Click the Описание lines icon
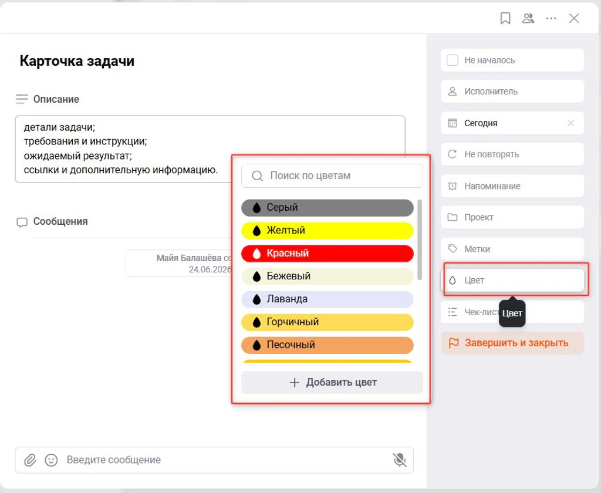The image size is (601, 493). point(22,99)
